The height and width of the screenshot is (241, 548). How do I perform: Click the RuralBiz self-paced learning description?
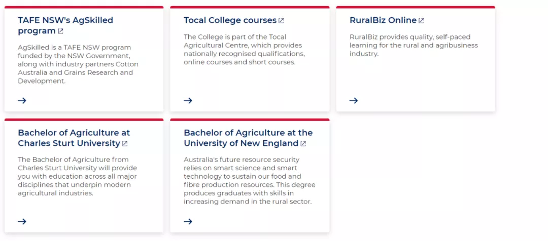(x=413, y=45)
